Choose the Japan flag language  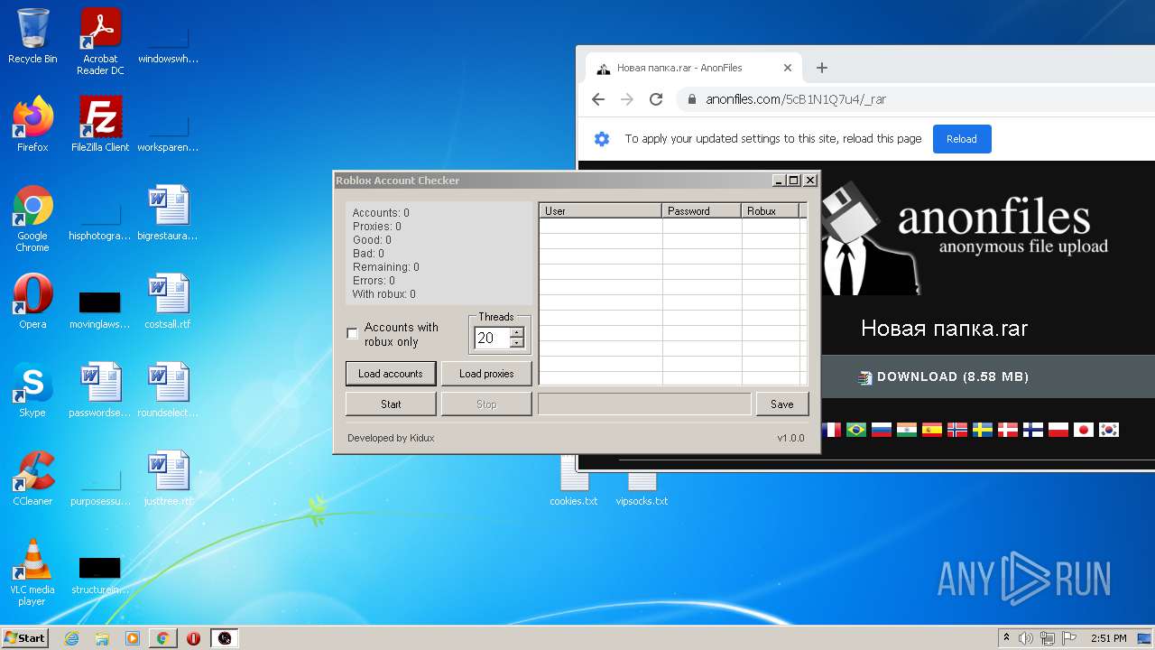(x=1084, y=430)
